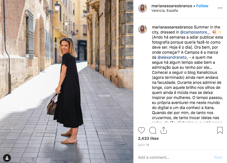Submit comment with the Post button
This screenshot has height=163, width=227.
(218, 157)
